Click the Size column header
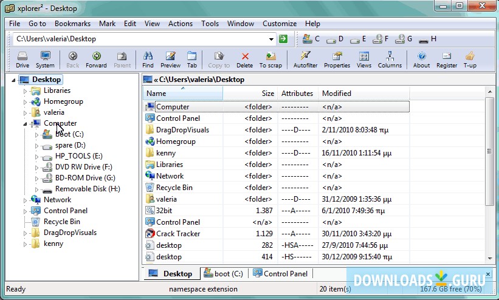 (267, 94)
